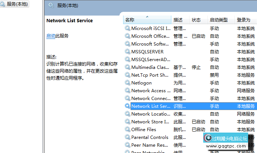Select the Network Store I... service name
Image resolution: width=257 pixels, height=153 pixels.
pos(150,122)
